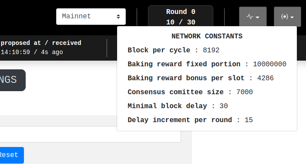Click the 14:10:59 / 4s ago timestamp
This screenshot has height=164, width=306.
32,52
